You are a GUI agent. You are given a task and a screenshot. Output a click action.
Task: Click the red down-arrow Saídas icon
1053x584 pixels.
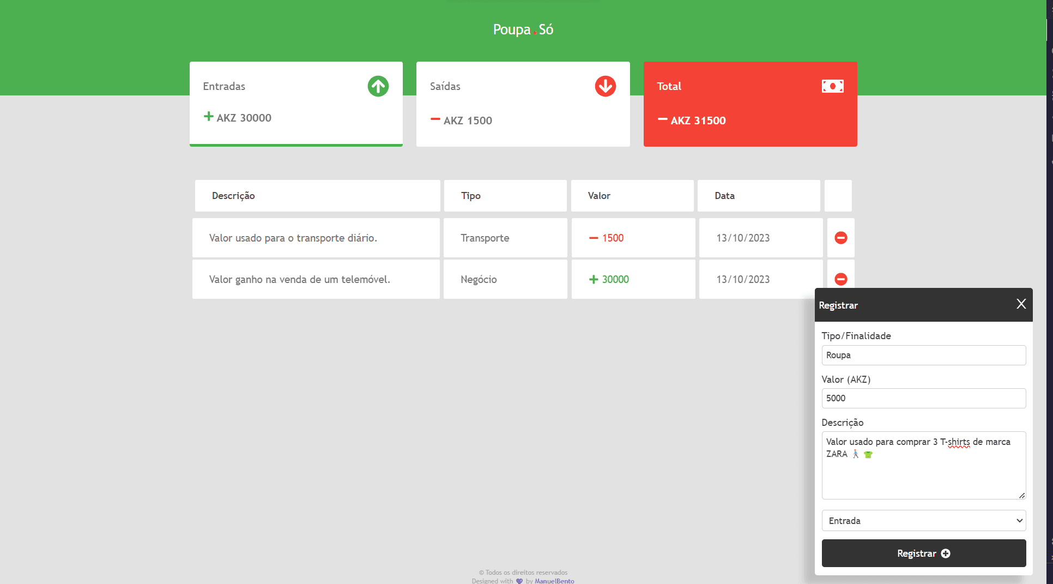point(605,86)
